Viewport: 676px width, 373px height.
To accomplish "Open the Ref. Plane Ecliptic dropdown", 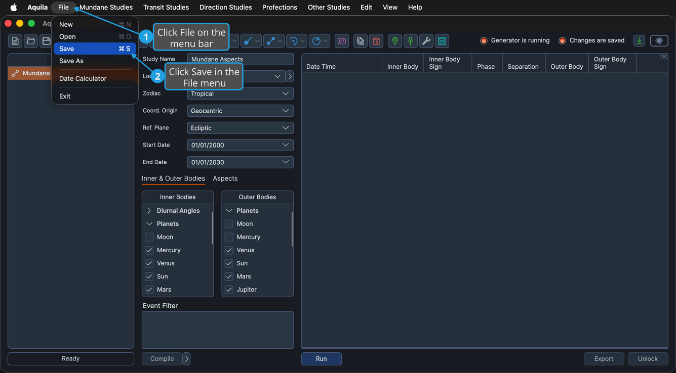I will click(240, 128).
